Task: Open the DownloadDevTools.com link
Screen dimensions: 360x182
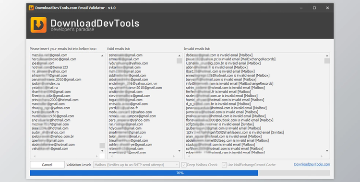Action: [x=312, y=164]
